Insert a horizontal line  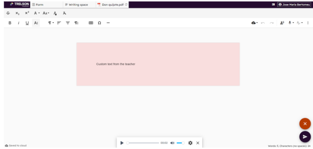click(x=108, y=23)
